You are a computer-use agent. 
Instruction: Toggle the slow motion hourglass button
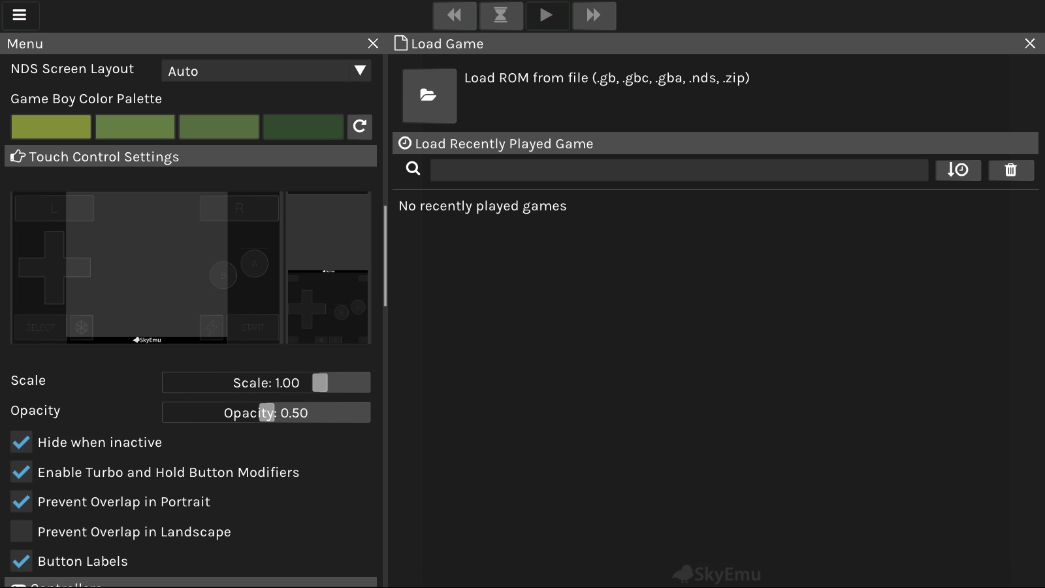[501, 15]
